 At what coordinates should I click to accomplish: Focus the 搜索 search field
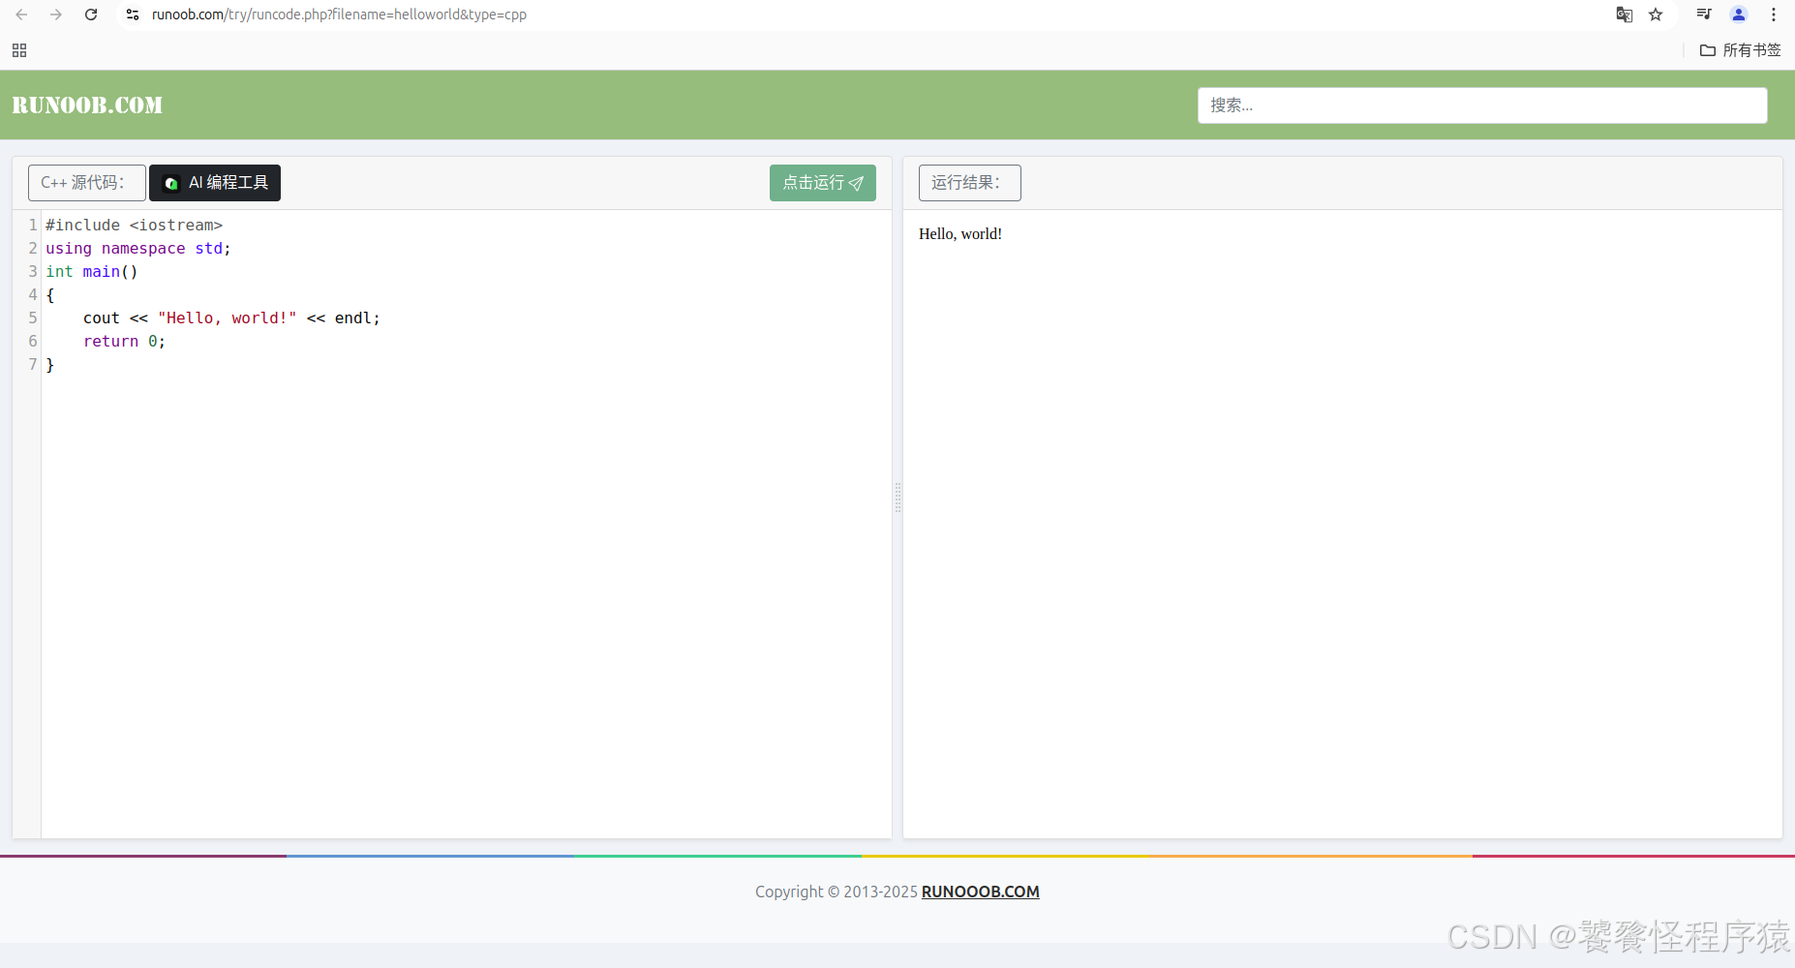pyautogui.click(x=1482, y=106)
